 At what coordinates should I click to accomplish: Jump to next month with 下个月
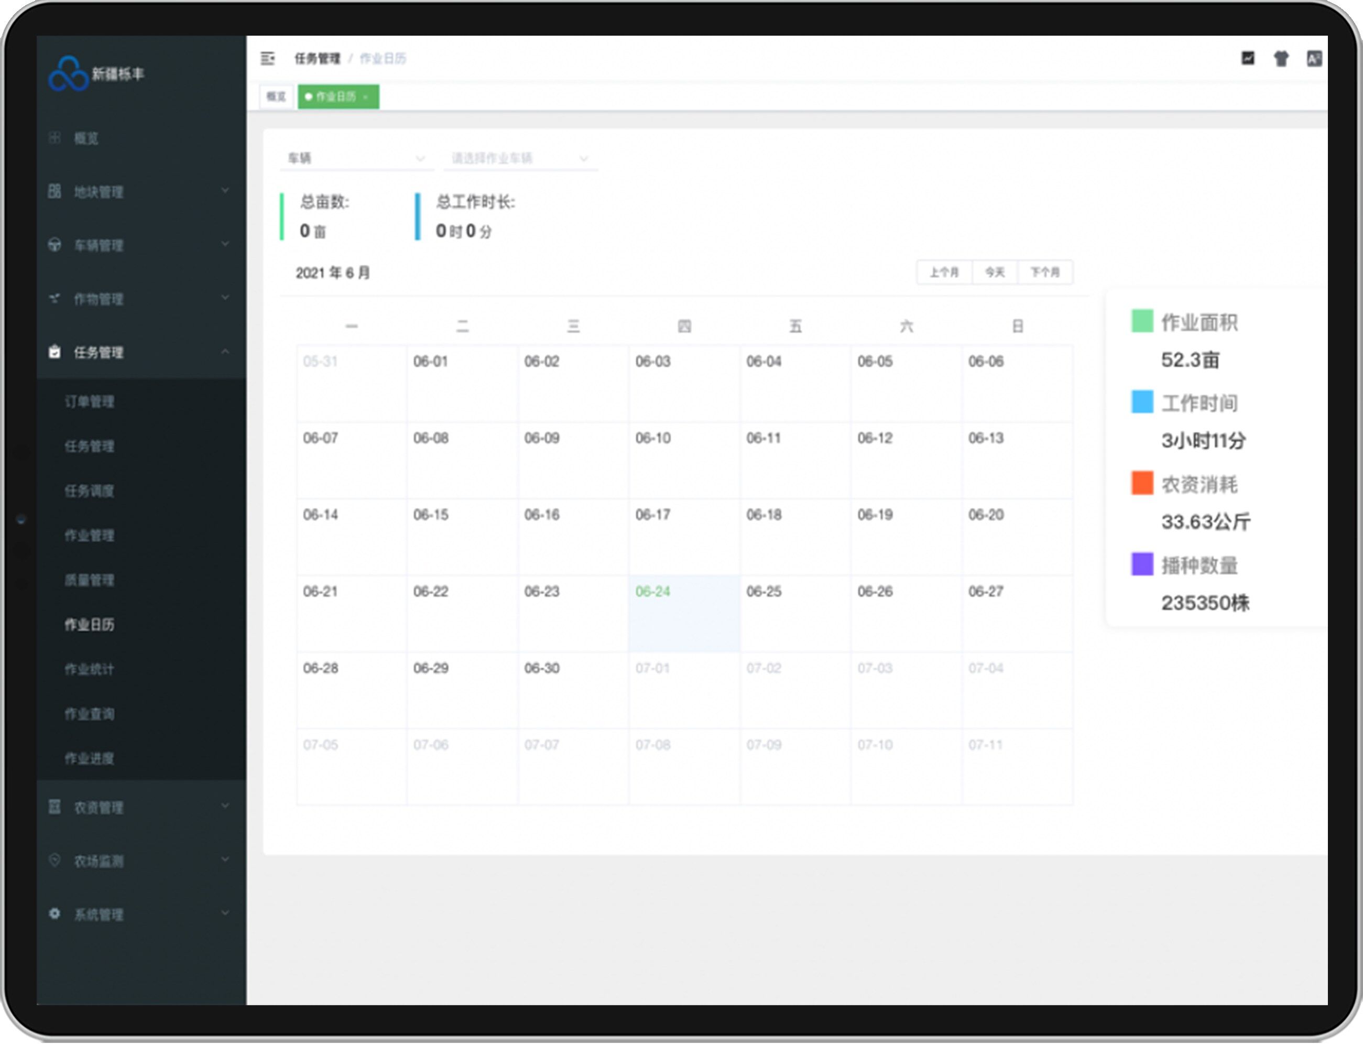tap(1045, 272)
